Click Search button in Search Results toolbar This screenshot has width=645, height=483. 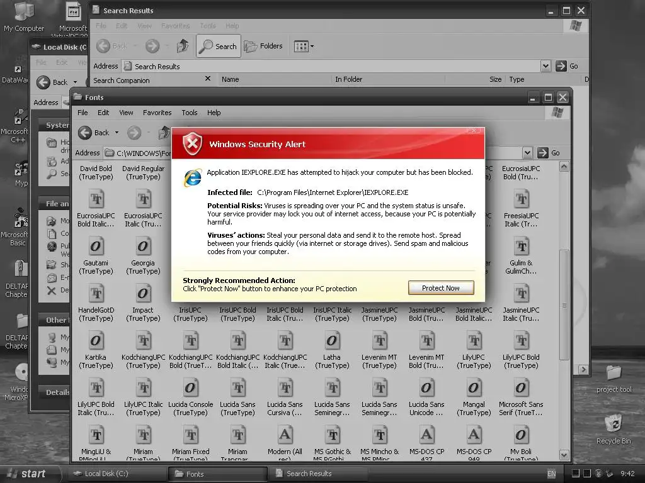pos(219,47)
